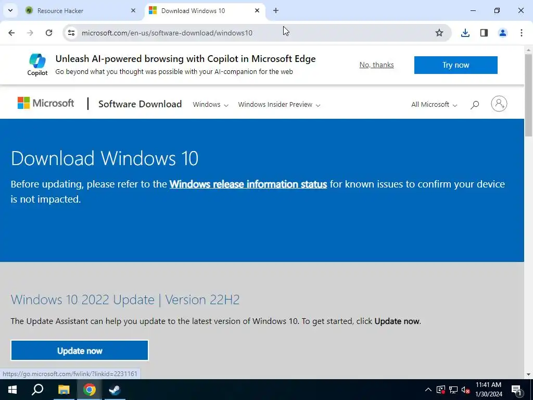The width and height of the screenshot is (533, 400).
Task: Select the Download Windows 10 tab
Action: [205, 10]
